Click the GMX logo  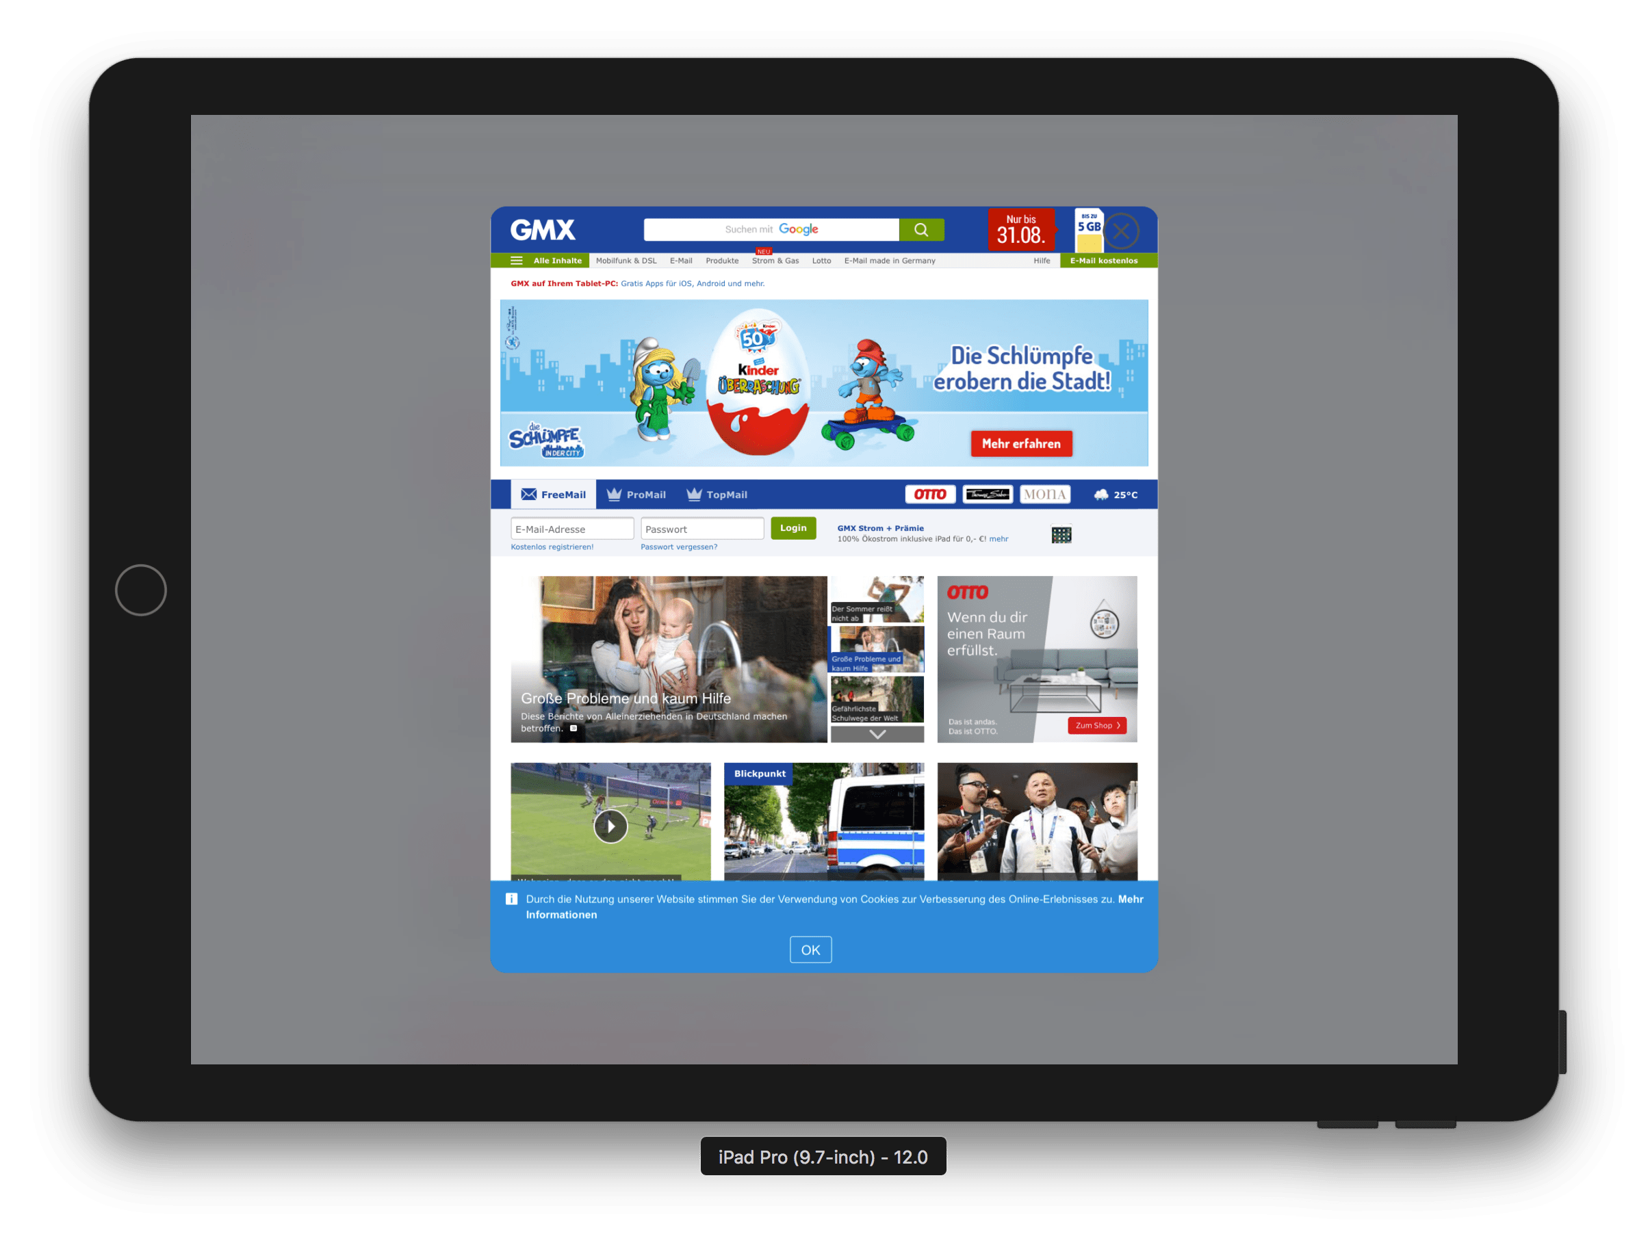pos(543,230)
